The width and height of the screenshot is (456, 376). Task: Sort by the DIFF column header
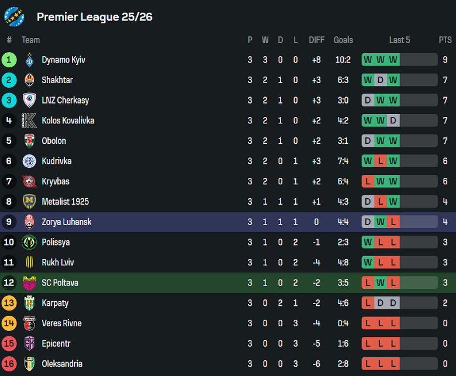pos(316,40)
